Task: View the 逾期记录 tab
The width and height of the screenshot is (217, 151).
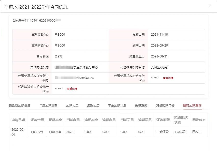Action: point(93,105)
